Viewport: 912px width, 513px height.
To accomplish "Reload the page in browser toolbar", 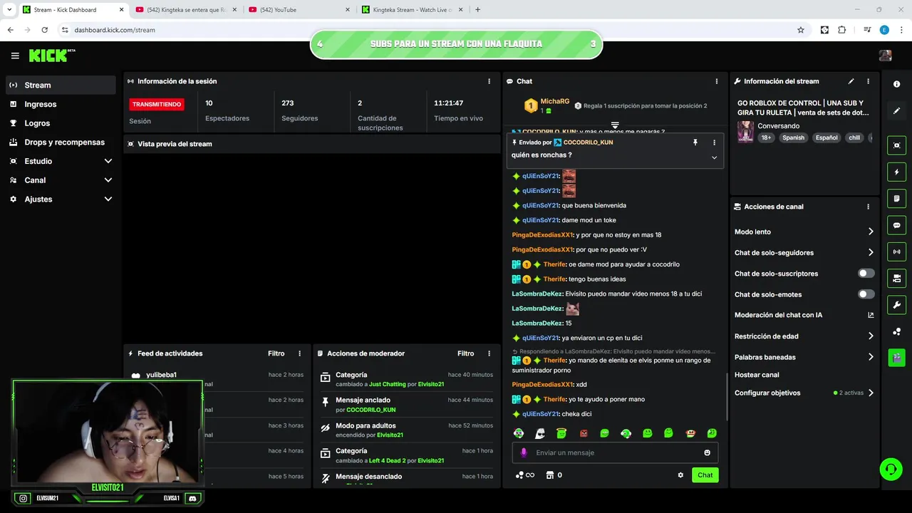I will pyautogui.click(x=44, y=30).
